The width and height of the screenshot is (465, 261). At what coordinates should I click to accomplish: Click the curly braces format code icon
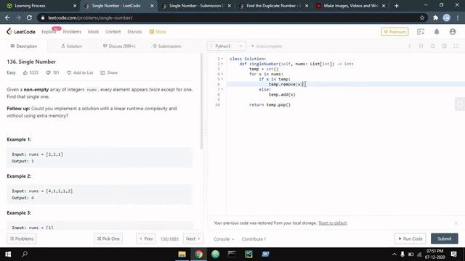click(421, 46)
